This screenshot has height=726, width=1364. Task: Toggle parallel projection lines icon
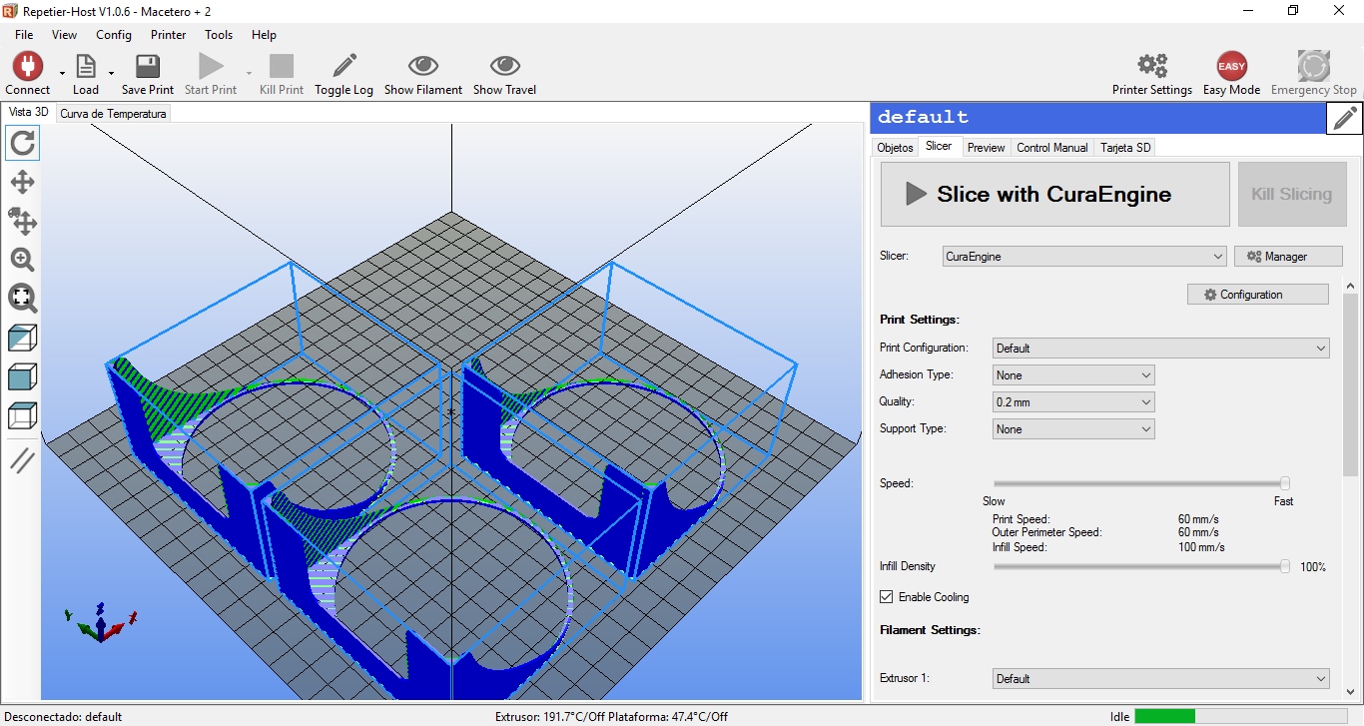coord(22,460)
